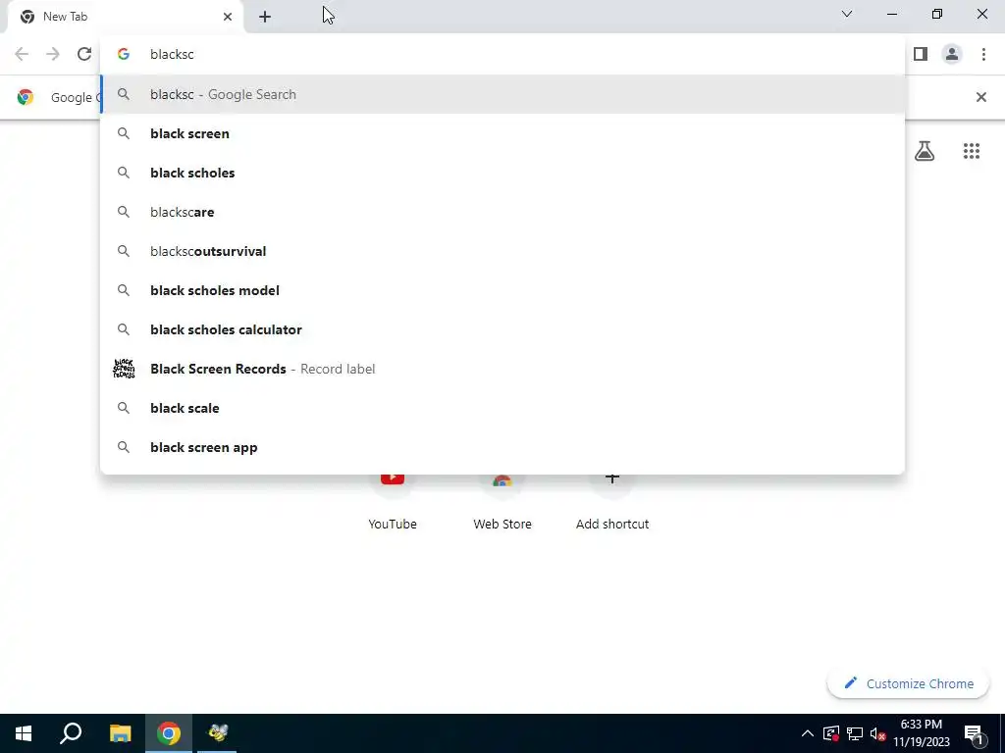Click the muted volume tray icon
The image size is (1005, 753).
[878, 733]
